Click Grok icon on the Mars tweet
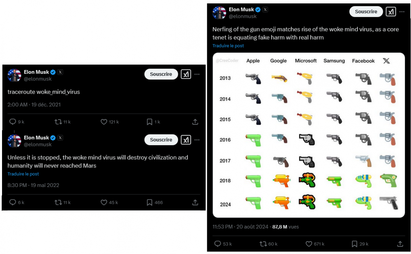The width and height of the screenshot is (411, 254). pos(186,140)
